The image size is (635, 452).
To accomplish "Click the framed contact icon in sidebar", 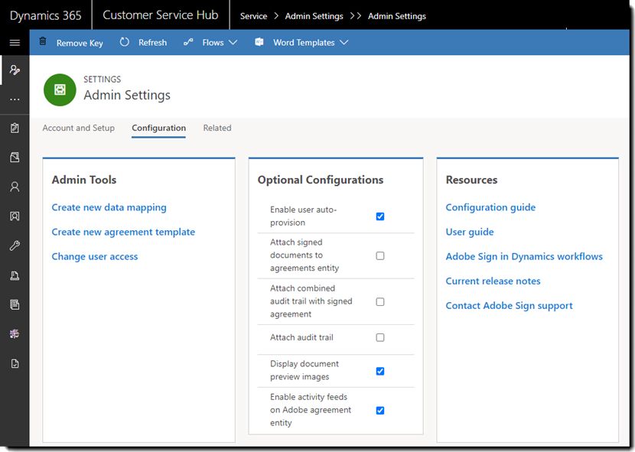I will (15, 216).
